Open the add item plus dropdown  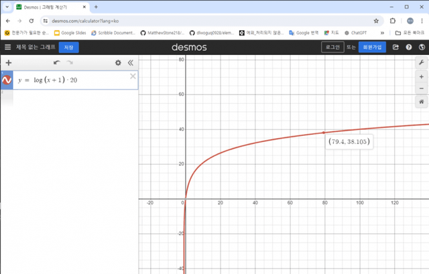pos(8,62)
